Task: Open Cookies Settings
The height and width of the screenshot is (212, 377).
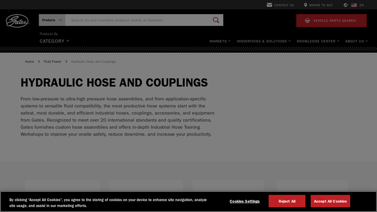Action: point(245,201)
